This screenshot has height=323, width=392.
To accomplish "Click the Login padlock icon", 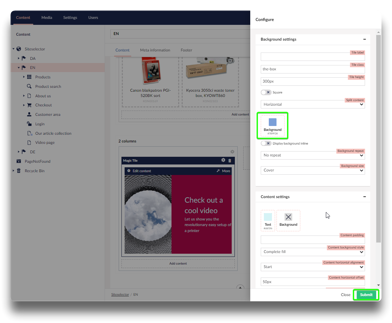I will [x=29, y=124].
